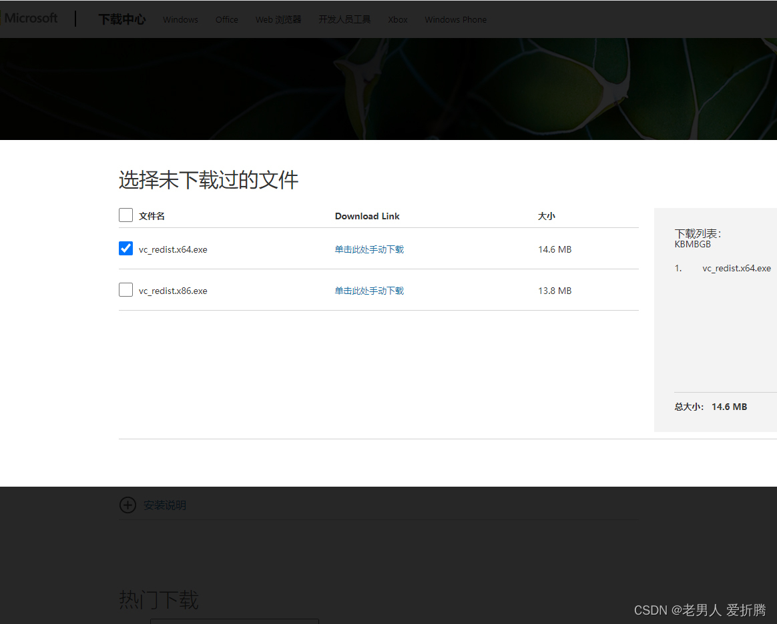Viewport: 777px width, 624px height.
Task: Click the search input under 热门下载
Action: 234,621
